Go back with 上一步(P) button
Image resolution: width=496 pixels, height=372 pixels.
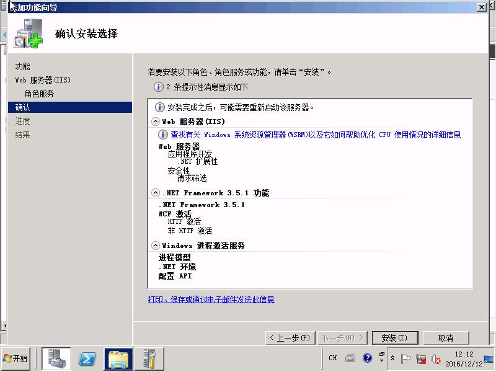click(x=290, y=338)
